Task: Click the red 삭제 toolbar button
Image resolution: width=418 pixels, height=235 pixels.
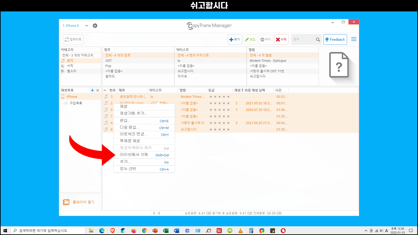Action: click(281, 39)
